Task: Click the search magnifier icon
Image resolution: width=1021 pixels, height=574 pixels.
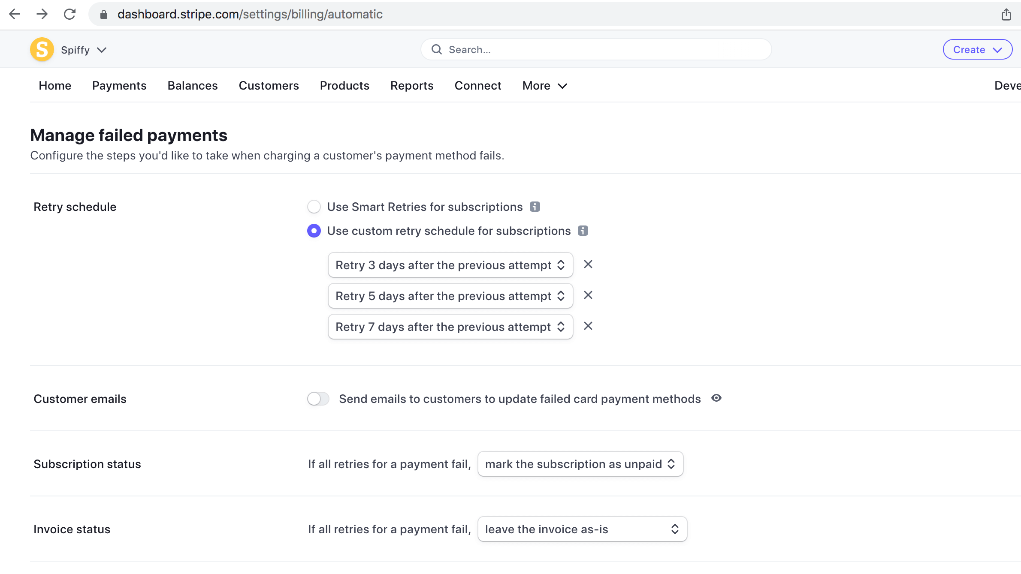Action: coord(437,50)
